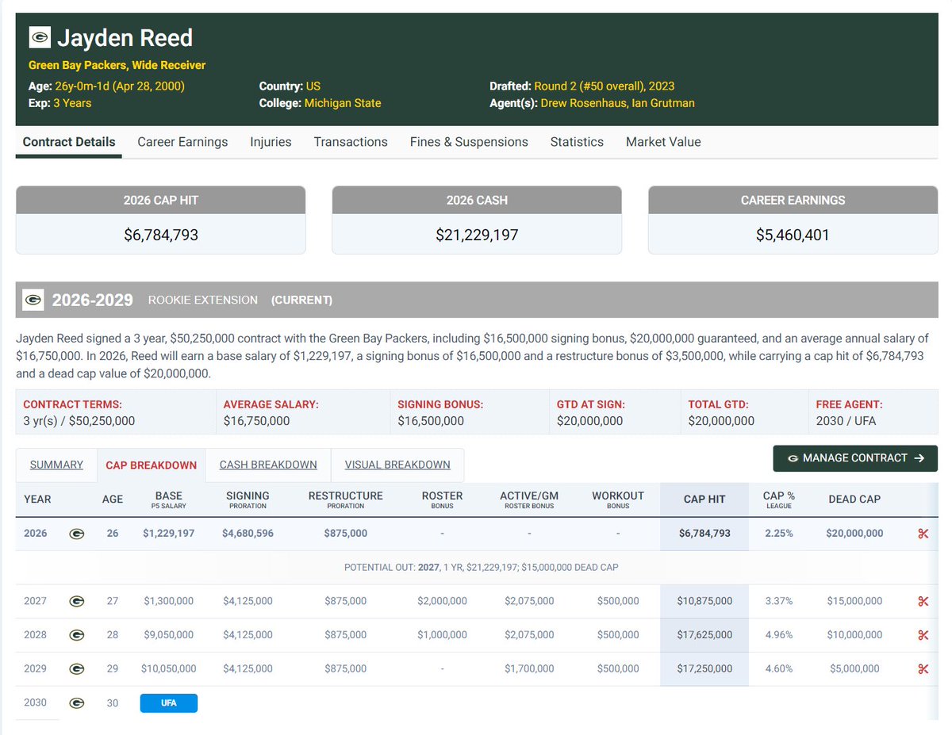This screenshot has width=952, height=735.
Task: Click the ROOKIE EXTENSION label in contract header
Action: pos(203,300)
